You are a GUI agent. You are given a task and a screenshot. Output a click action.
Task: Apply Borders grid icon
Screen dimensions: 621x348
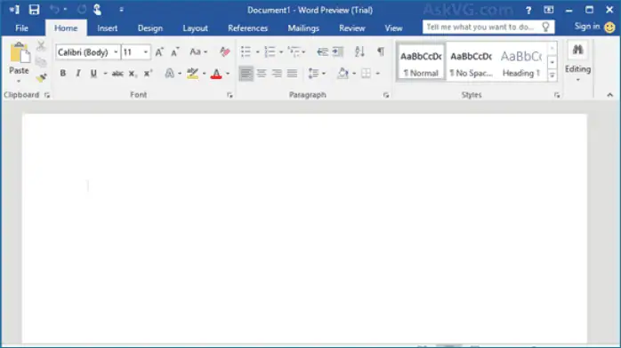(367, 74)
